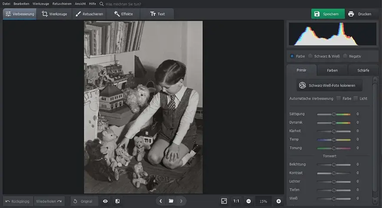Open the Retuschieren tab

(x=89, y=14)
